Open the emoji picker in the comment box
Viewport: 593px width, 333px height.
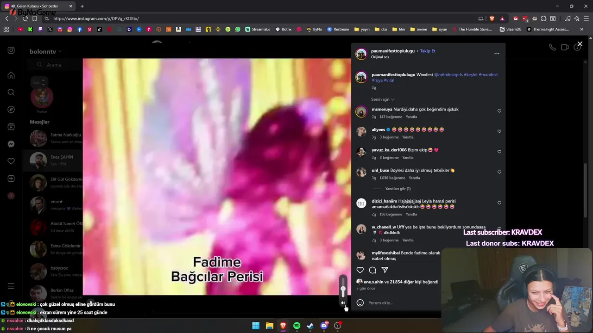point(360,303)
